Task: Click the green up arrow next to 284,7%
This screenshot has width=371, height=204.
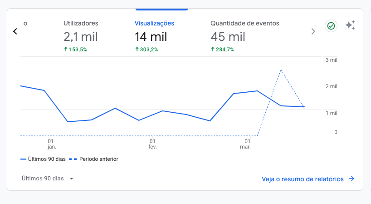Action: pos(213,50)
